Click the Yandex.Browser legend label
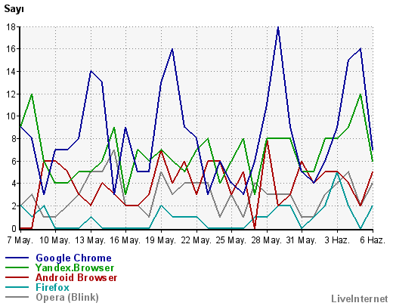 click(x=75, y=267)
